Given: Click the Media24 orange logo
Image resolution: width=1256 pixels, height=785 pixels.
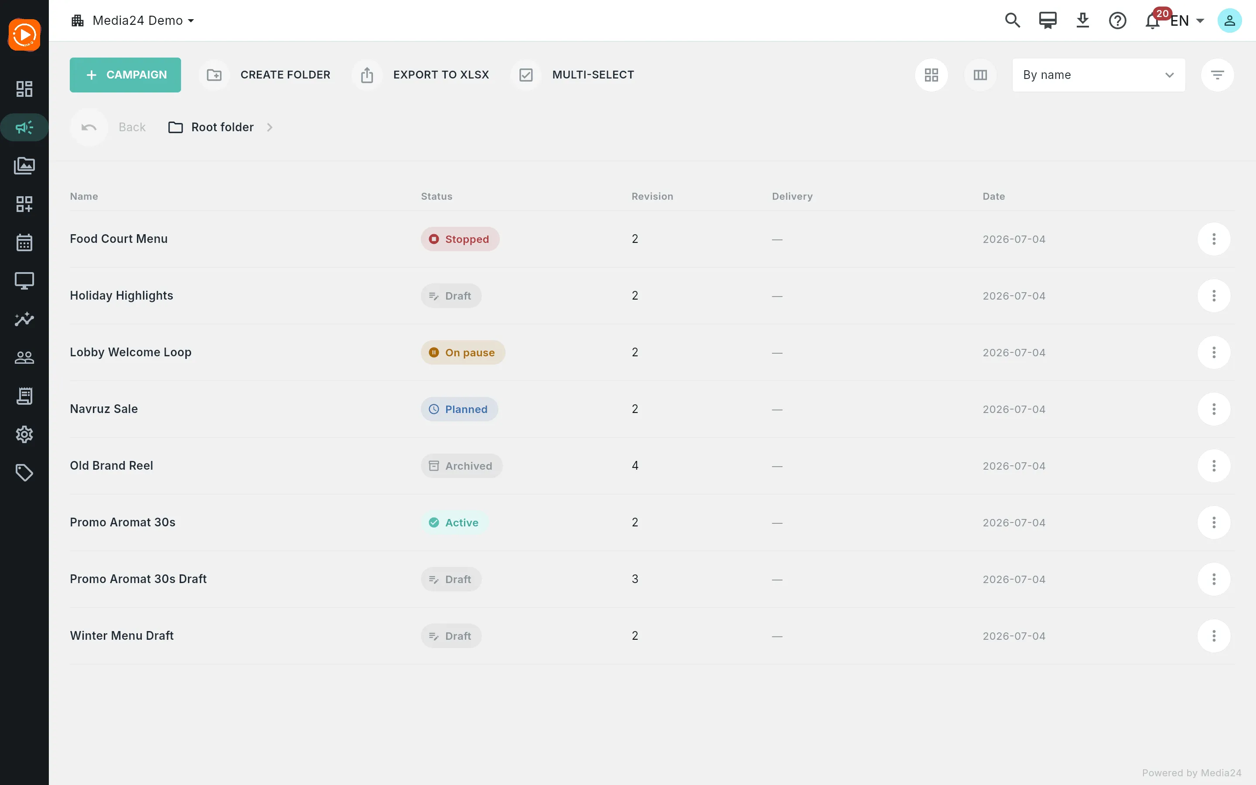Looking at the screenshot, I should pos(24,35).
